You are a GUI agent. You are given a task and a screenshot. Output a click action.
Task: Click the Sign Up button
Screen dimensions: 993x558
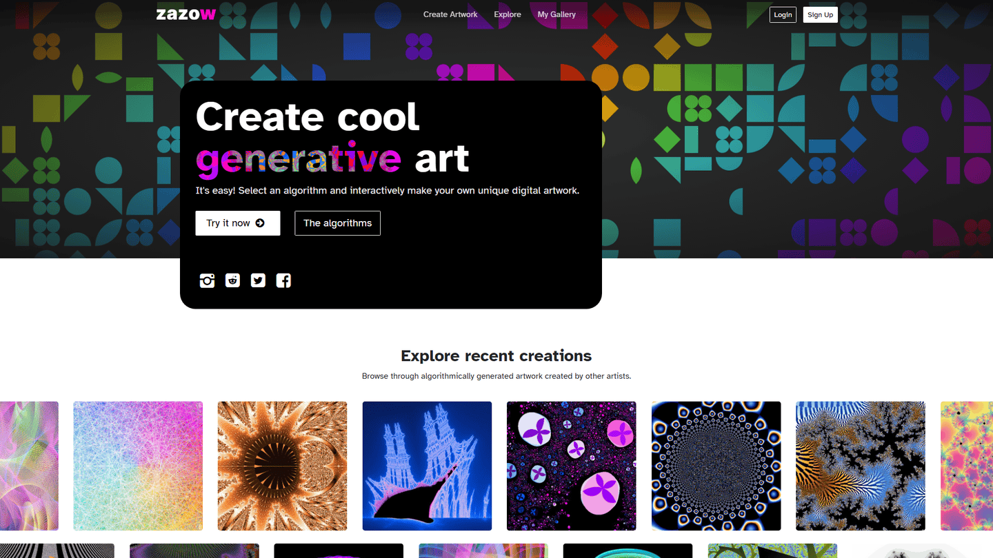(820, 14)
